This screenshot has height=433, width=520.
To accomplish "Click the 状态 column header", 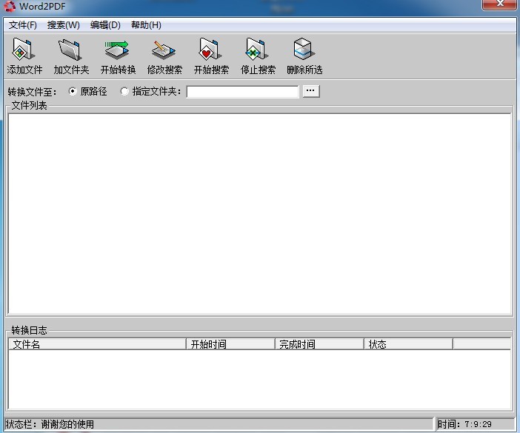I will 408,344.
